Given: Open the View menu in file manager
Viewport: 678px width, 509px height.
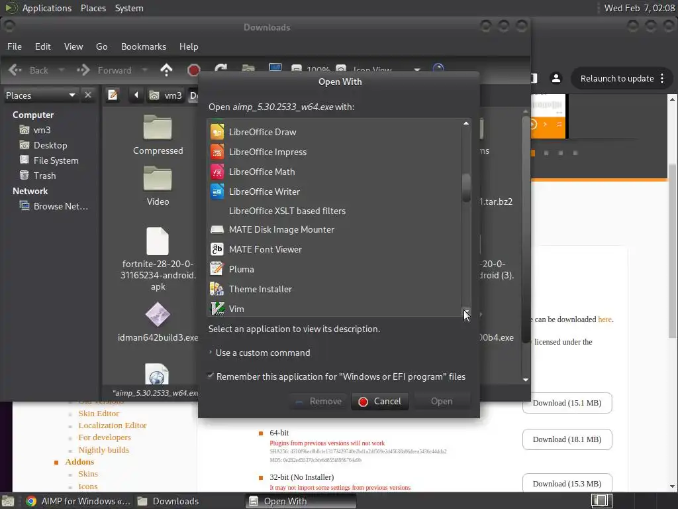Looking at the screenshot, I should 73,46.
